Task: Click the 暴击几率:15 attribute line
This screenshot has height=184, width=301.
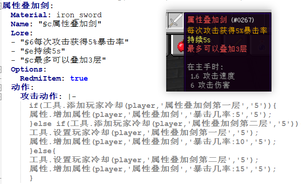Action: (153, 169)
